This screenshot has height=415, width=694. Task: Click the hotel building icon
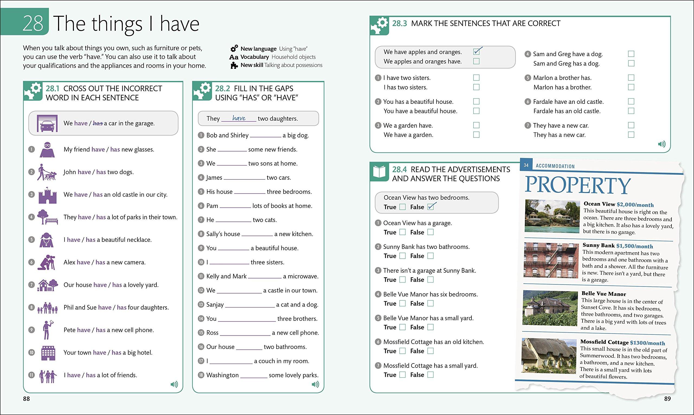tap(48, 353)
